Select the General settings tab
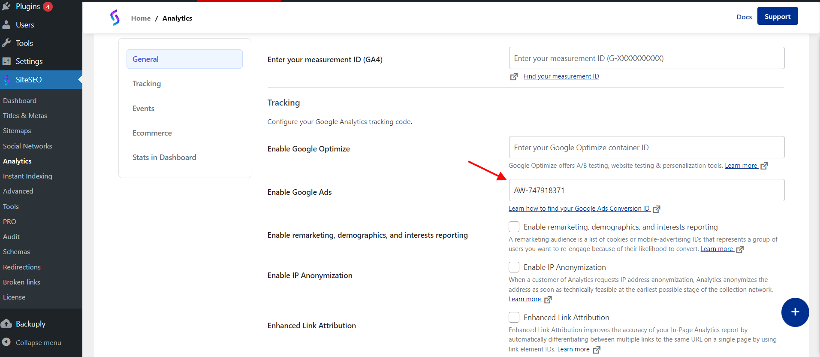The image size is (820, 357). pyautogui.click(x=184, y=59)
